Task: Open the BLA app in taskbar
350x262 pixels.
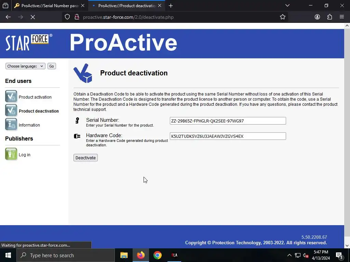Action: click(x=174, y=255)
